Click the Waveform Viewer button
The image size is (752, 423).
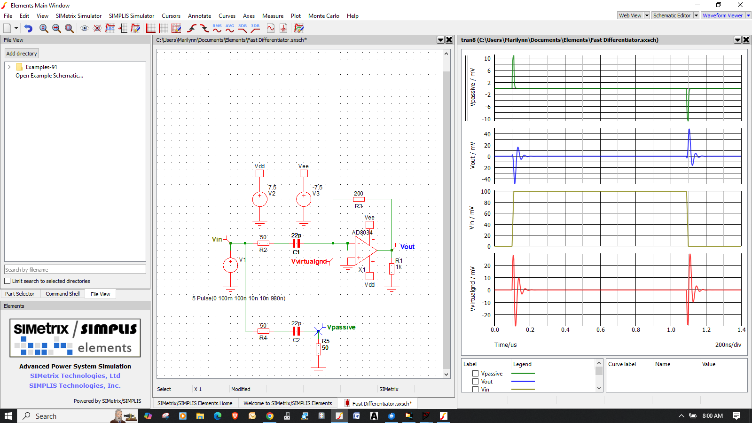pos(723,16)
